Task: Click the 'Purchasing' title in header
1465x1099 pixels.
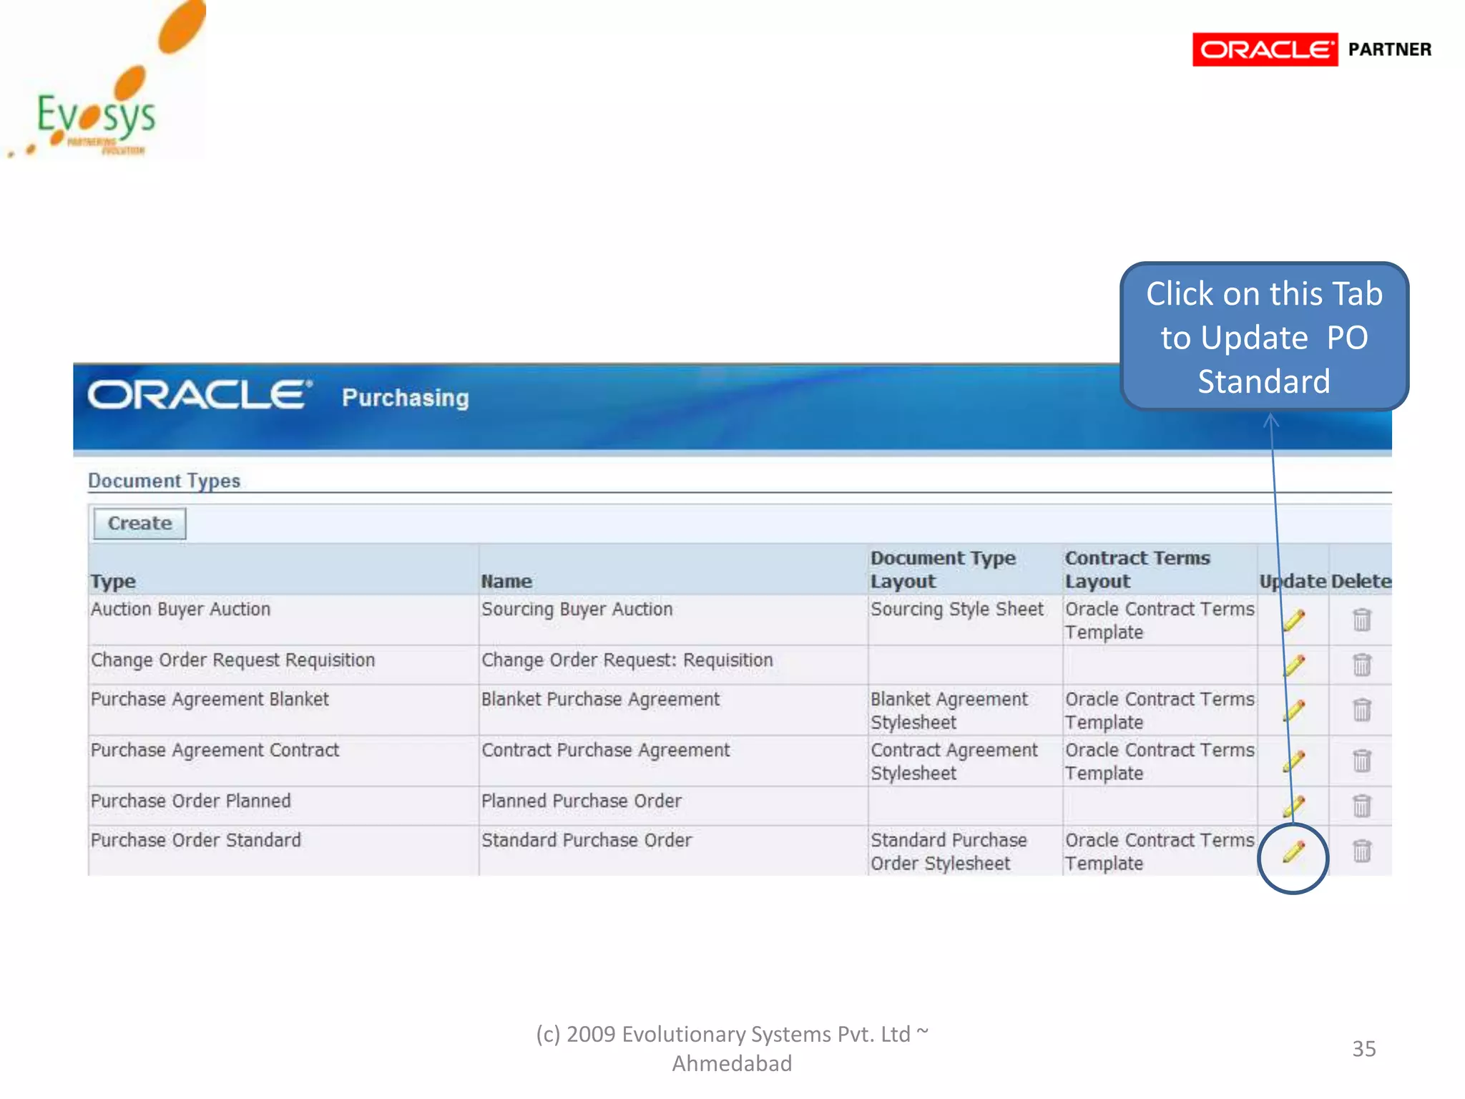Action: (x=406, y=398)
